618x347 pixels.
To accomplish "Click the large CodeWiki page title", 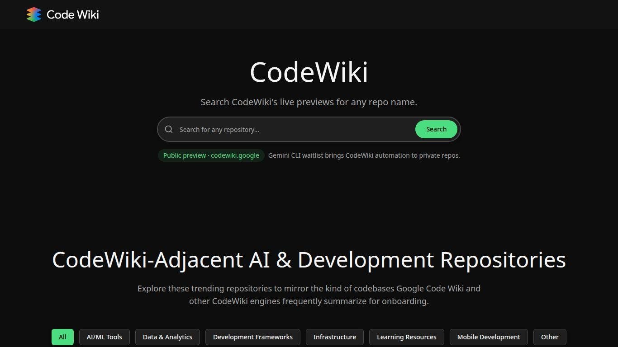I will pyautogui.click(x=309, y=72).
